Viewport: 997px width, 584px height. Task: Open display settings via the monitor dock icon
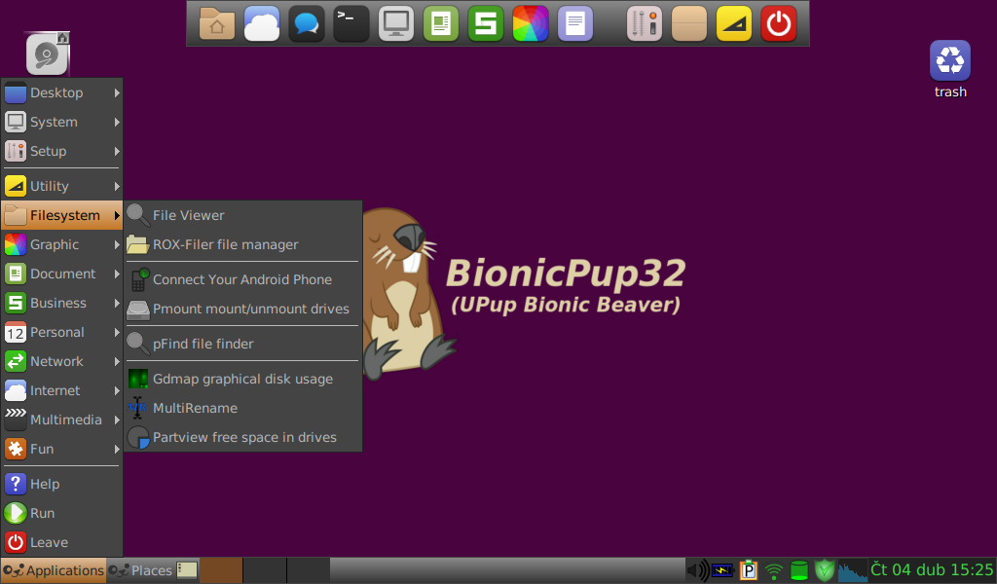pos(396,22)
